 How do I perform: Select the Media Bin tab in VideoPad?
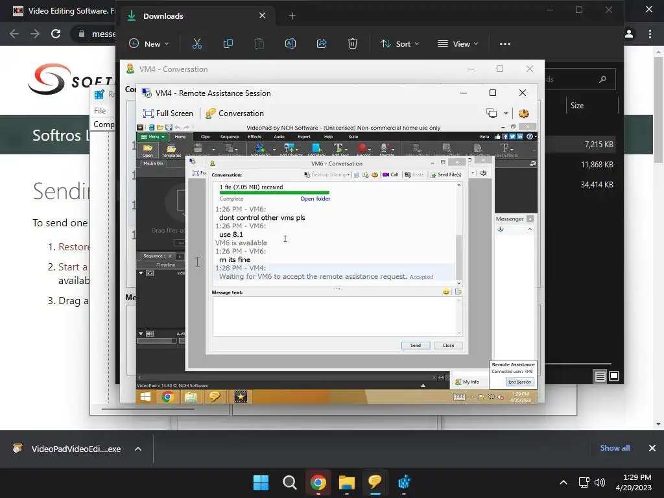(153, 163)
